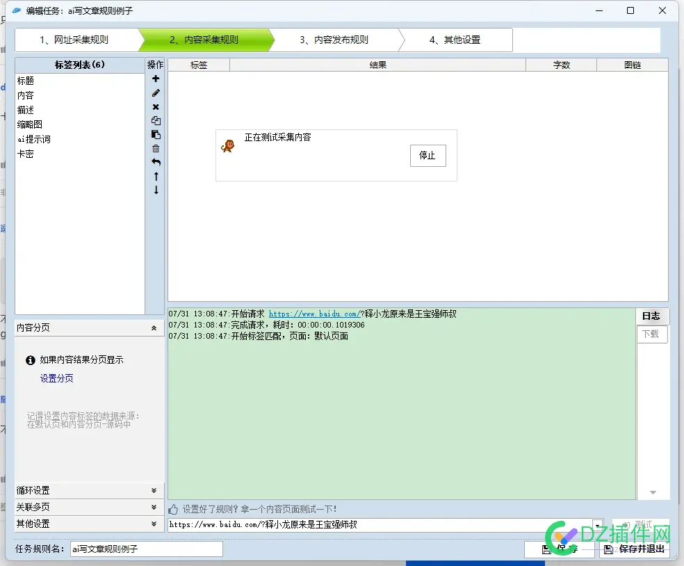Maximize the 编辑任务 window

tap(630, 10)
